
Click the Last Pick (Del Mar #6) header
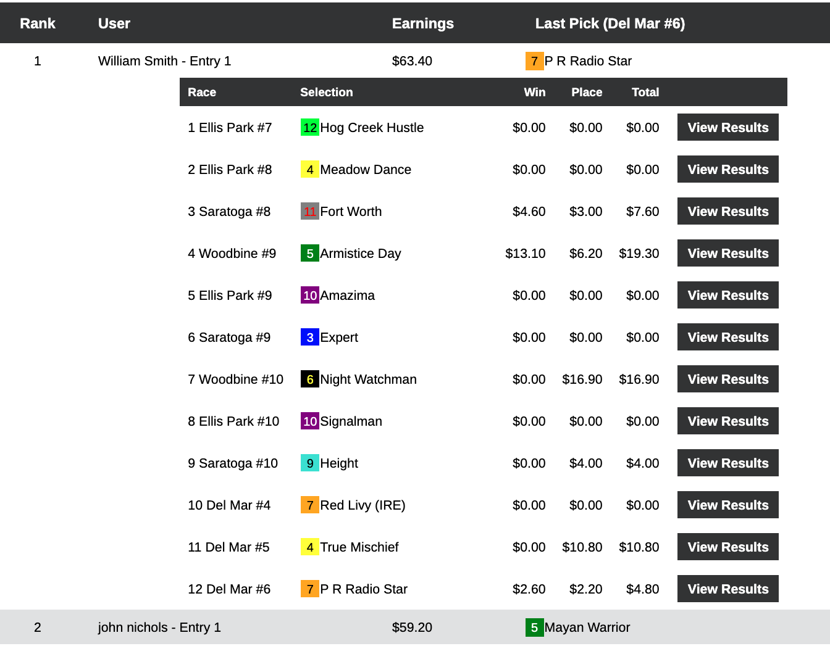(x=610, y=23)
